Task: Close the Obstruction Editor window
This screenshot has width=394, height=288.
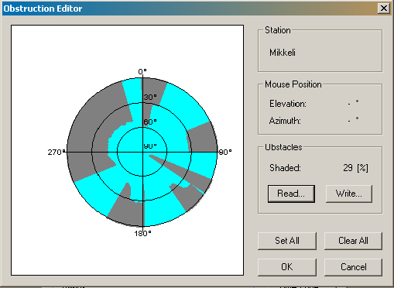Action: 383,9
